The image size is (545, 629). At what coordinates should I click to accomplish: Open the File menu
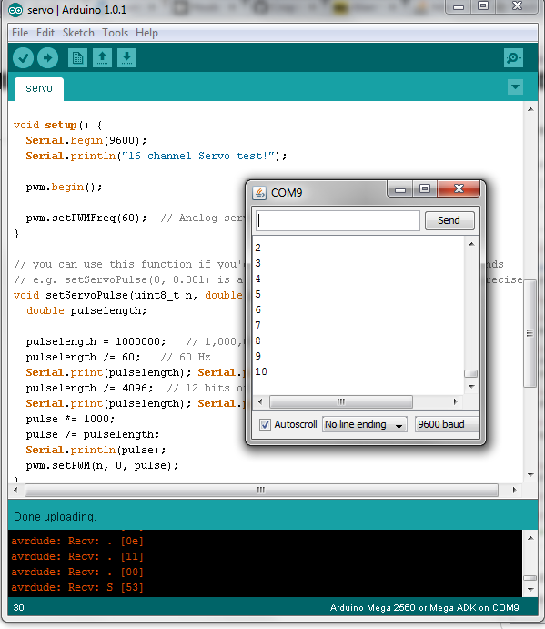[20, 33]
